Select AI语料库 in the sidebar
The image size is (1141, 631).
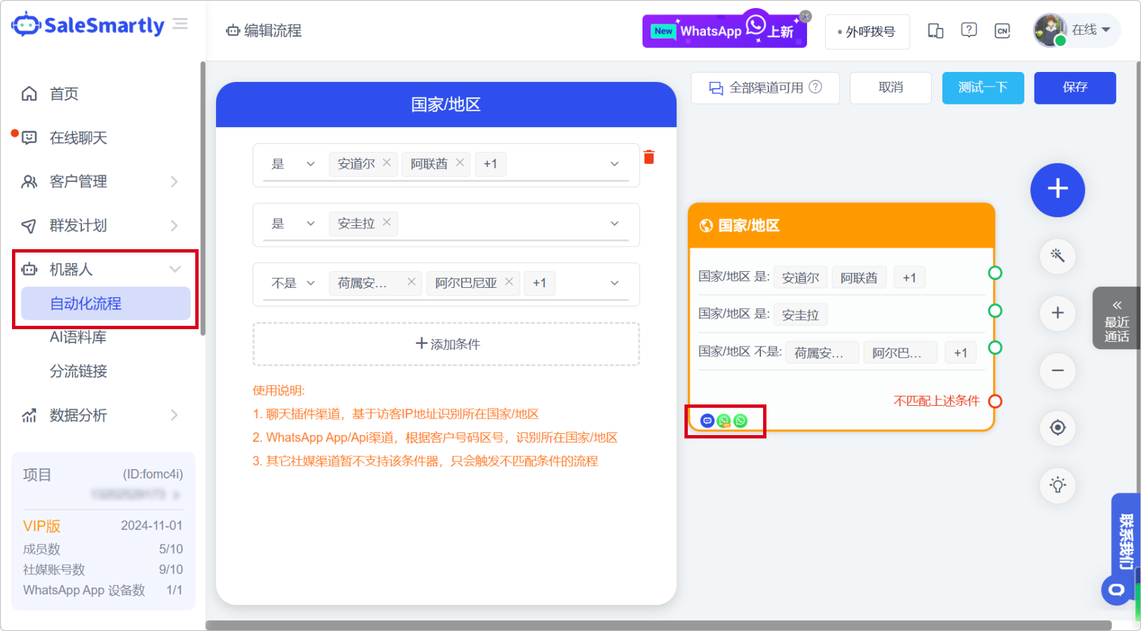click(78, 337)
